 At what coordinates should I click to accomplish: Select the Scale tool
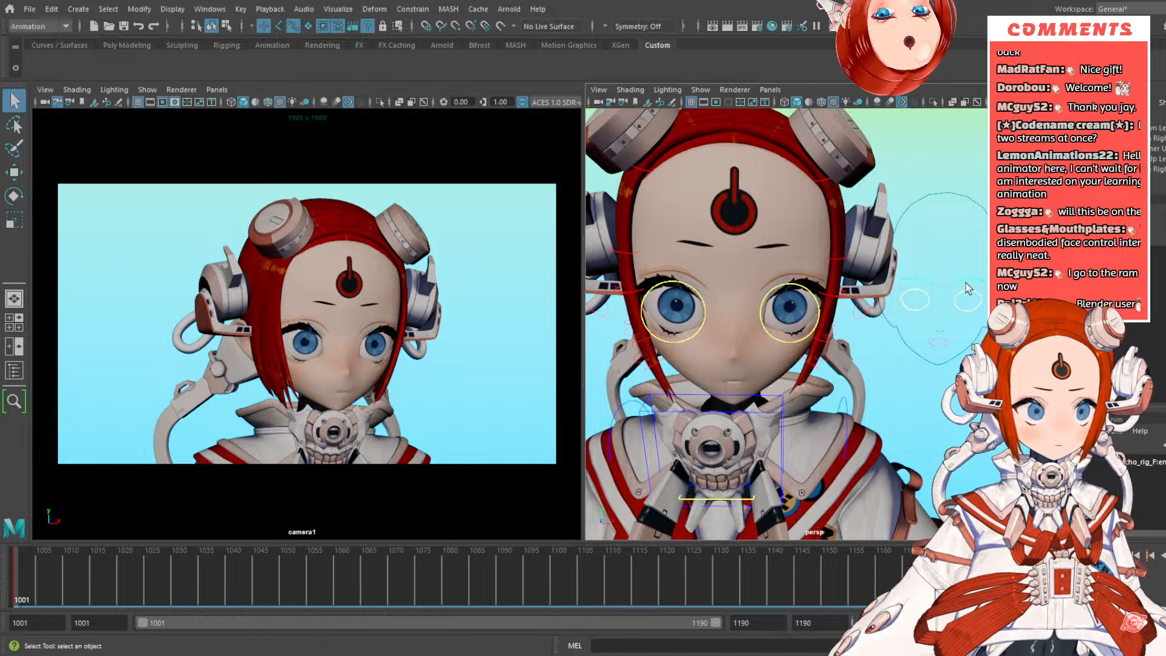(x=14, y=220)
